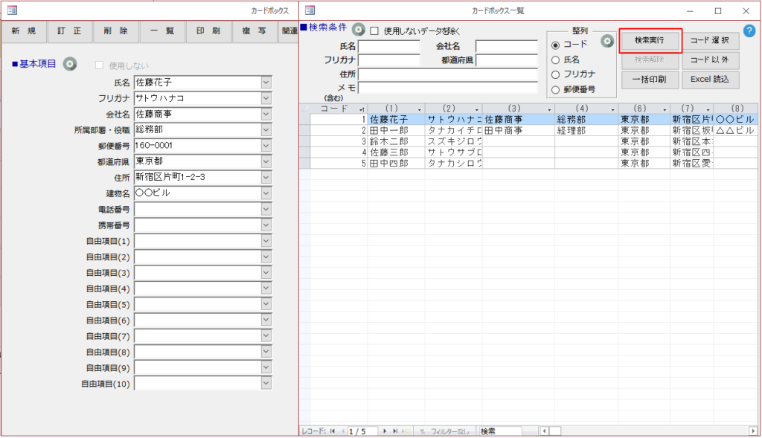Jump to first record in record navigator
Image resolution: width=762 pixels, height=438 pixels.
332,431
